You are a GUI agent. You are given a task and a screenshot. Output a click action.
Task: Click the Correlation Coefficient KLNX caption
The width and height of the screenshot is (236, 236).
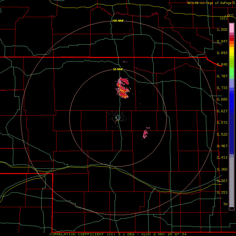[x=118, y=234]
